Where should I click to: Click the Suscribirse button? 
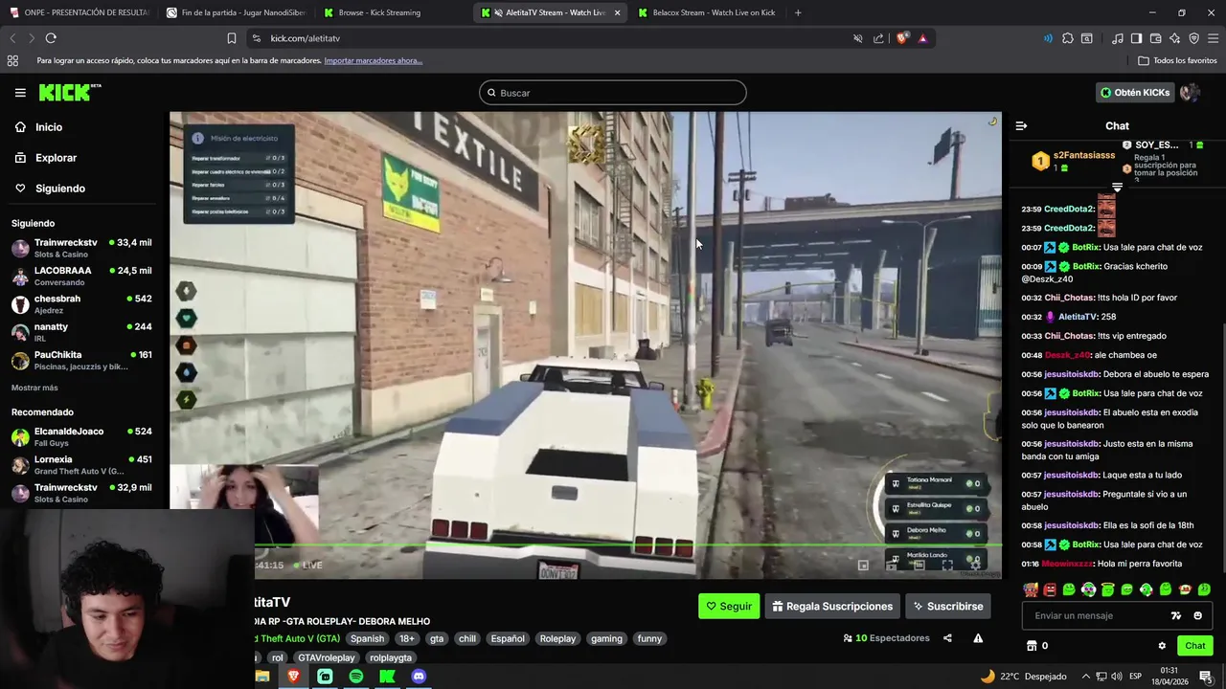[947, 606]
